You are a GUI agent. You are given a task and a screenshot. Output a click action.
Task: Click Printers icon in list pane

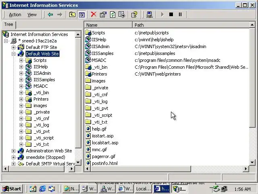tap(88, 74)
